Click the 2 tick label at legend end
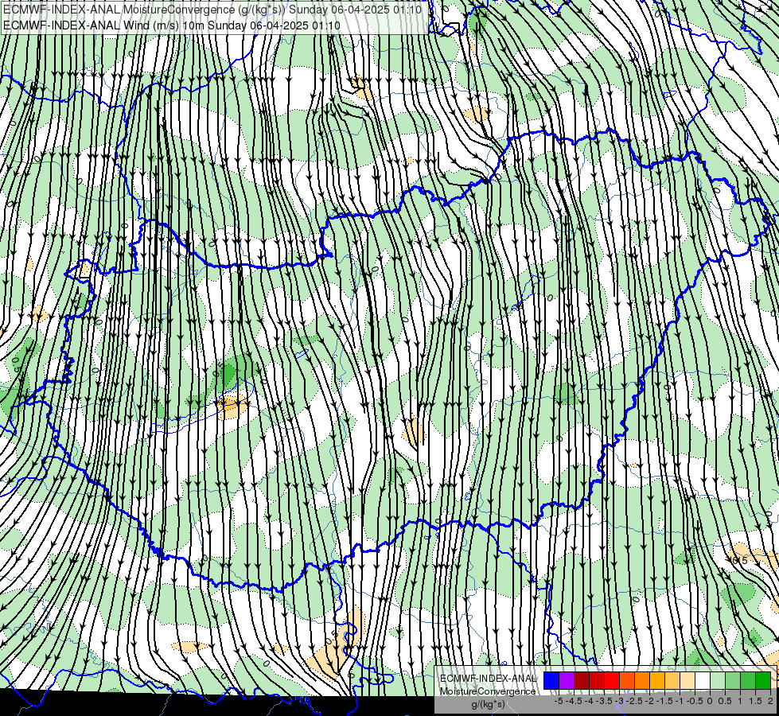This screenshot has height=716, width=779. click(x=770, y=701)
